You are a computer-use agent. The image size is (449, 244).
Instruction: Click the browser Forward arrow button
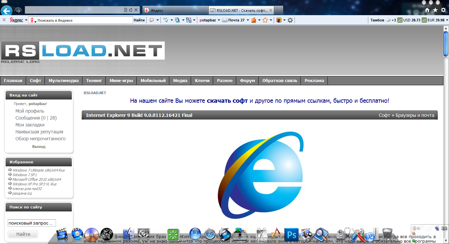(x=18, y=11)
